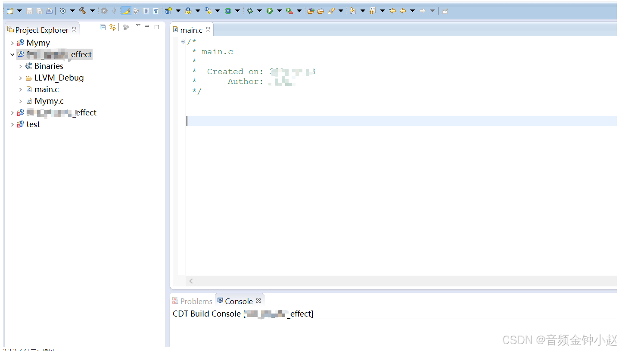This screenshot has width=619, height=351.
Task: Click the 'Author:' comment line
Action: [246, 81]
